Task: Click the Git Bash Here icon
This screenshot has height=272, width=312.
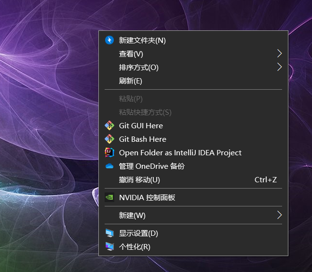Action: [x=109, y=139]
